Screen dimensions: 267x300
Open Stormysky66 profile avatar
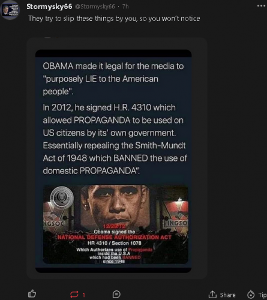10,10
